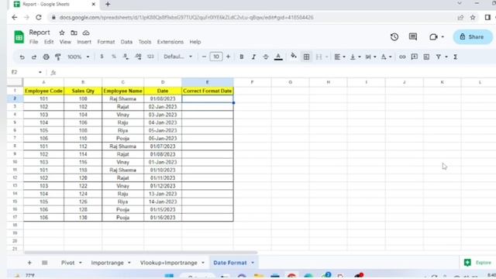496x279 pixels.
Task: Format as currency with dollar icon
Action: click(x=102, y=57)
